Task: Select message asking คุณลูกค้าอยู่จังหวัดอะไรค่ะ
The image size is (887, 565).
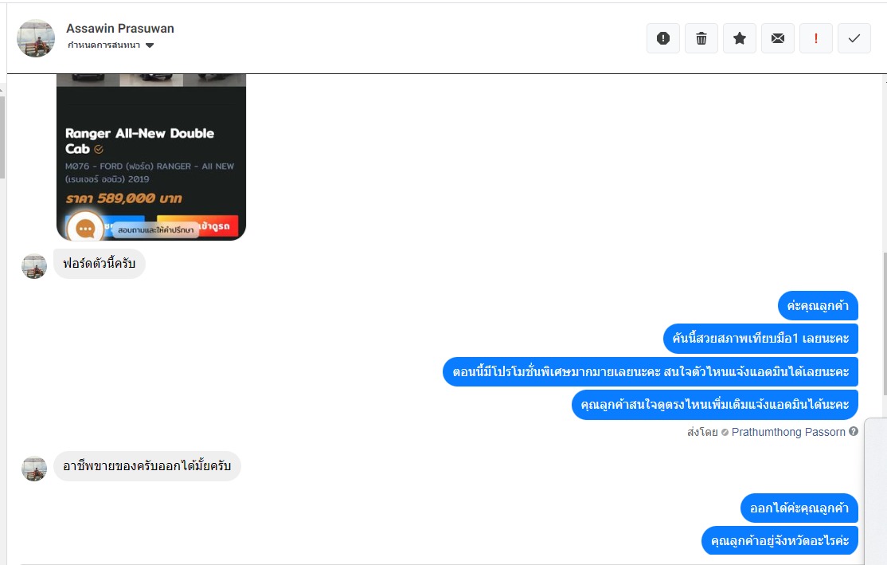Action: coord(780,540)
